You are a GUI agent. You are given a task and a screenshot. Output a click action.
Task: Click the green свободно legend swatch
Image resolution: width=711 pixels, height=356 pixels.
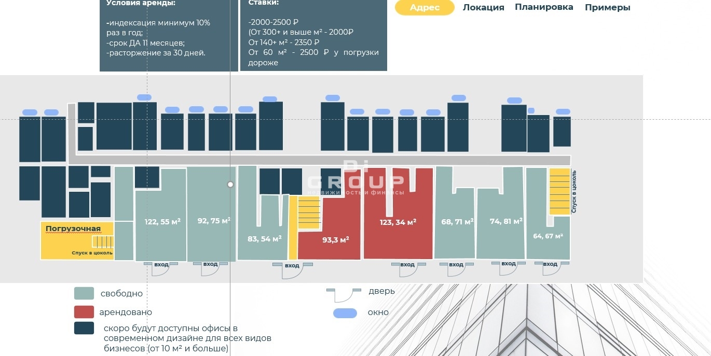[x=84, y=293]
